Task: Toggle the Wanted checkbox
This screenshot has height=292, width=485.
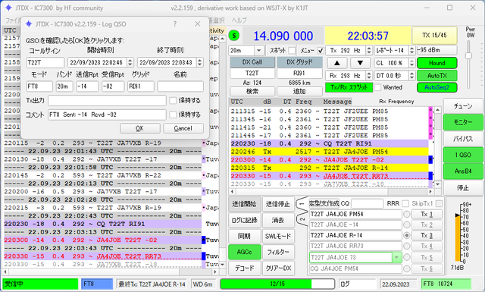Action: (x=377, y=87)
